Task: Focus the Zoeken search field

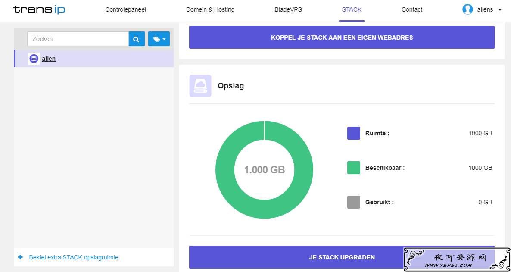Action: [x=78, y=39]
